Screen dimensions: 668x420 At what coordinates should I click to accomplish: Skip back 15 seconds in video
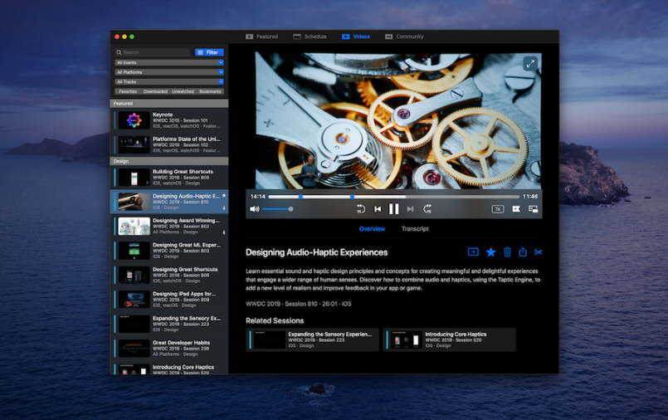tap(361, 209)
